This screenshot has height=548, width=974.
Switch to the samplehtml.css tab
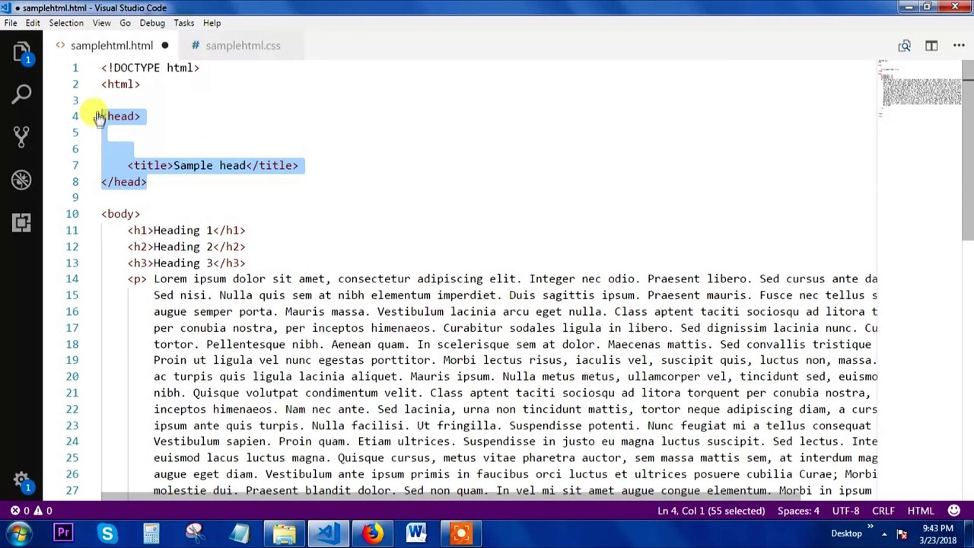coord(243,46)
